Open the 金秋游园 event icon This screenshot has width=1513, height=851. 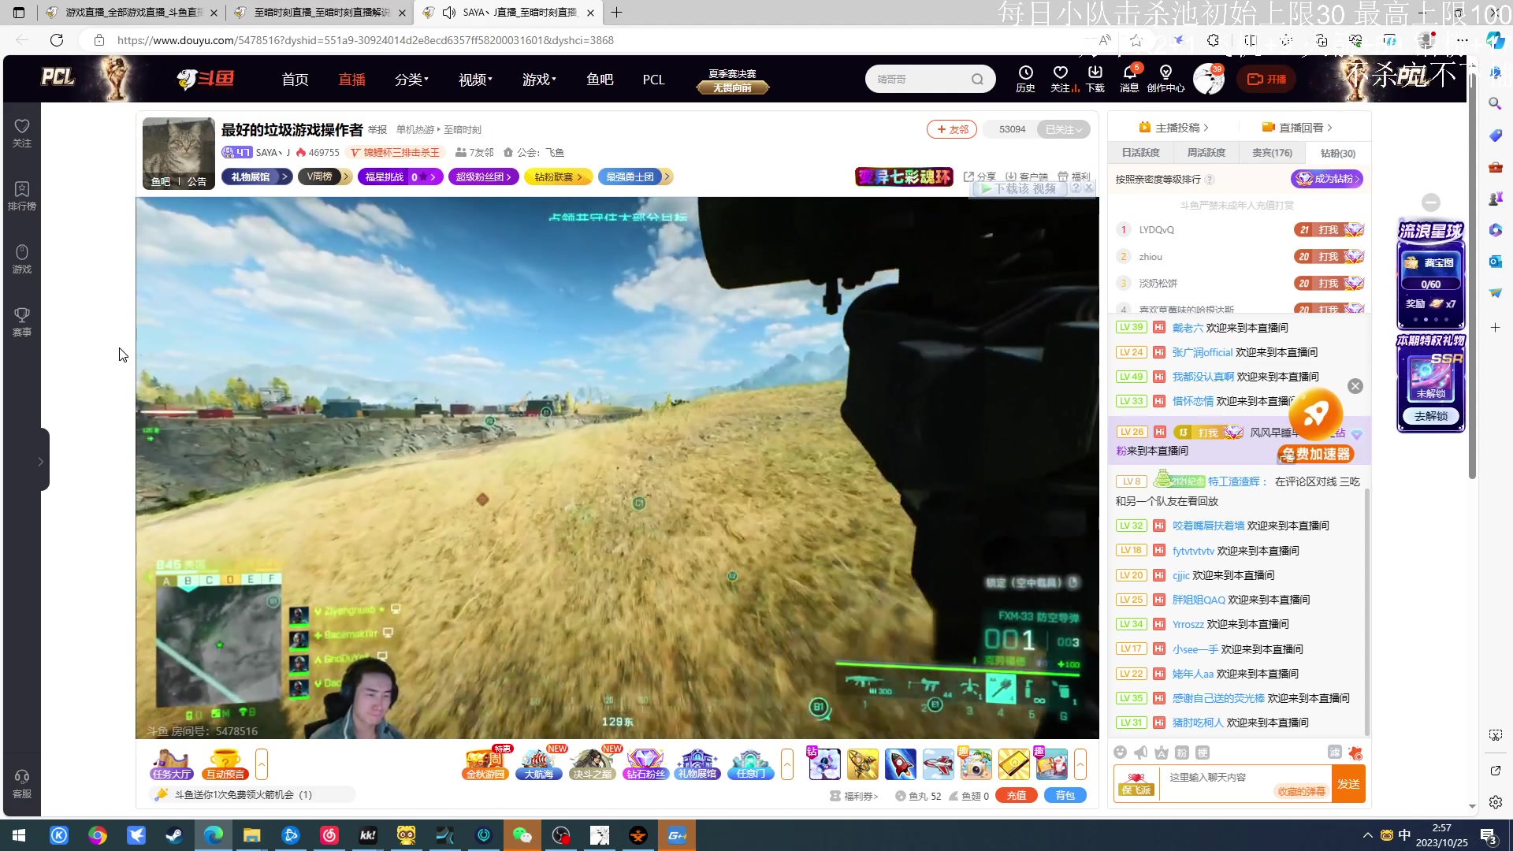click(x=485, y=764)
